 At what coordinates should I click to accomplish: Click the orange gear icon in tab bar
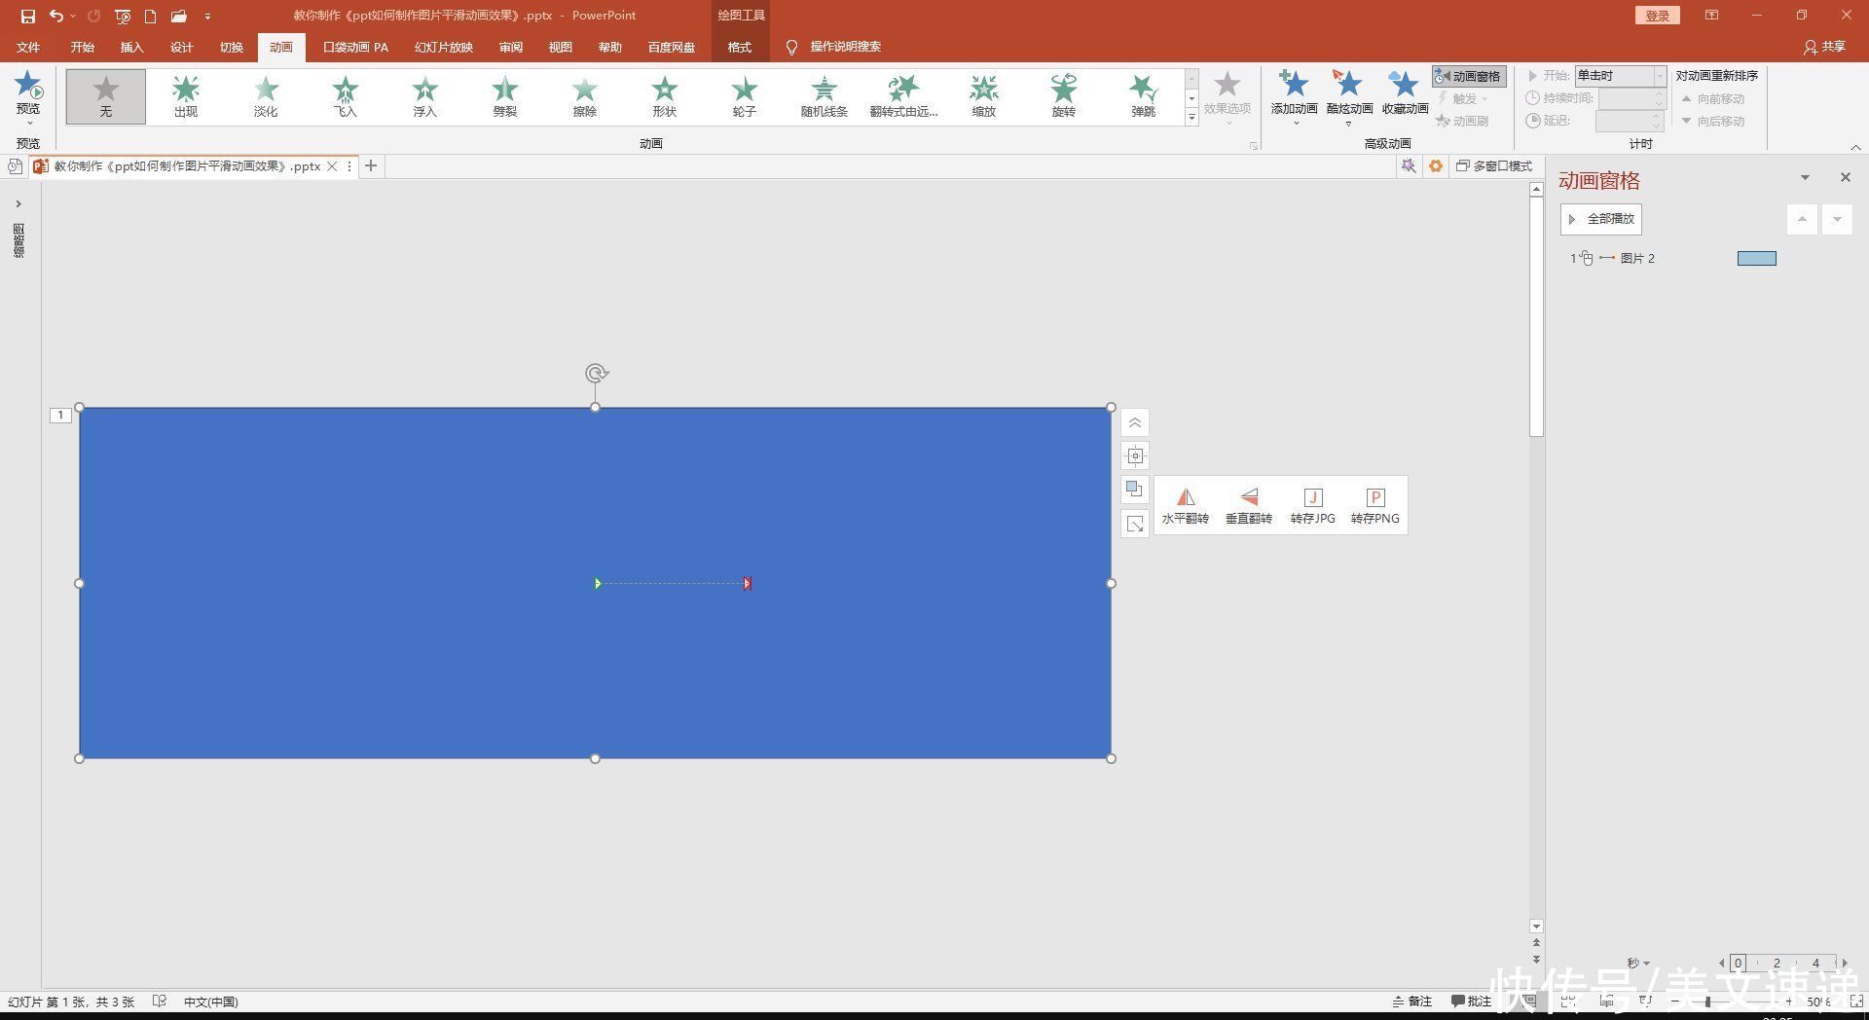click(x=1436, y=166)
